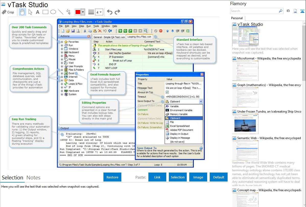Select the Crop tool in Flamory toolbar
306x207 pixels.
coord(8,12)
